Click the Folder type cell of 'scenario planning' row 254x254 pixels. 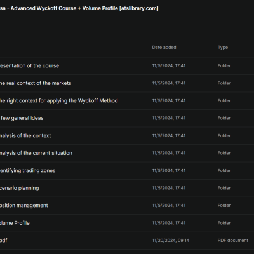point(224,188)
